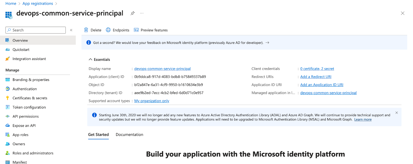Click the Endpoints globe icon
This screenshot has height=164, width=413.
(108, 30)
